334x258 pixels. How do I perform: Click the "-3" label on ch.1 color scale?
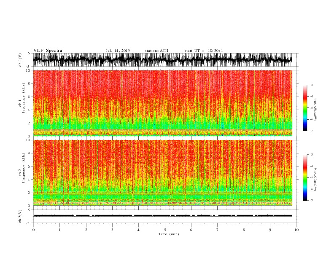pyautogui.click(x=311, y=85)
